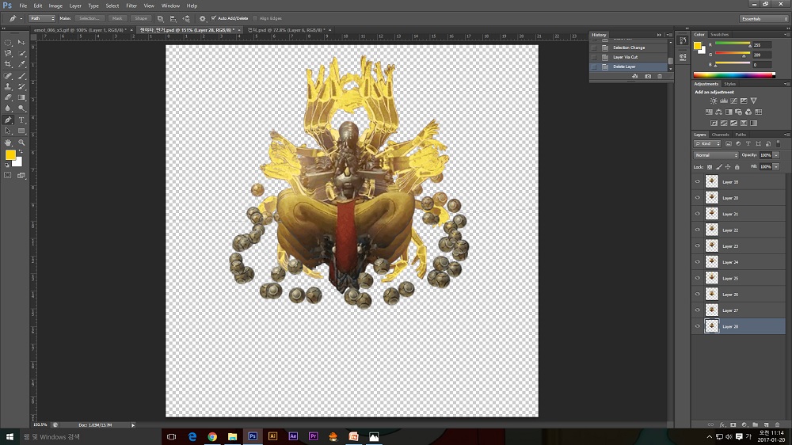Select the Clone Stamp tool
The height and width of the screenshot is (445, 792).
point(8,87)
